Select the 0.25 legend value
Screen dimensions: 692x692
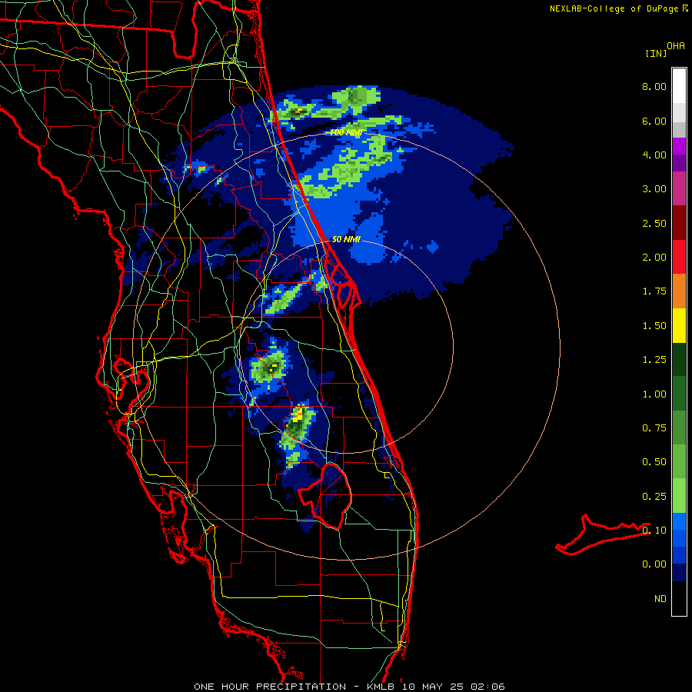(x=654, y=497)
